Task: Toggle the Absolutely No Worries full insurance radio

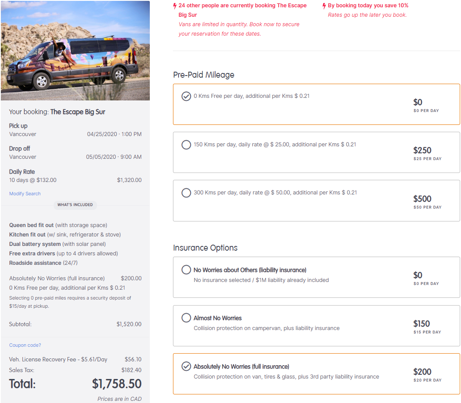Action: 186,367
